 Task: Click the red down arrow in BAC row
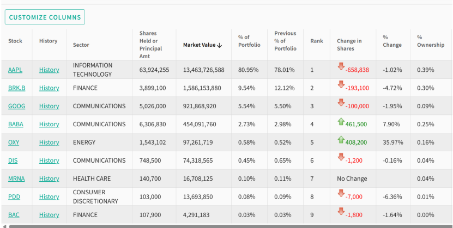[341, 212]
